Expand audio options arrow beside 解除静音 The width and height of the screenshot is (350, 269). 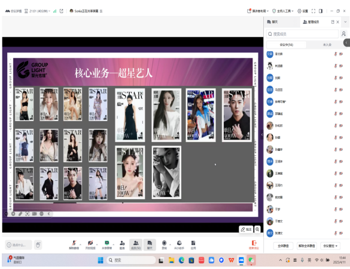[x=81, y=245]
